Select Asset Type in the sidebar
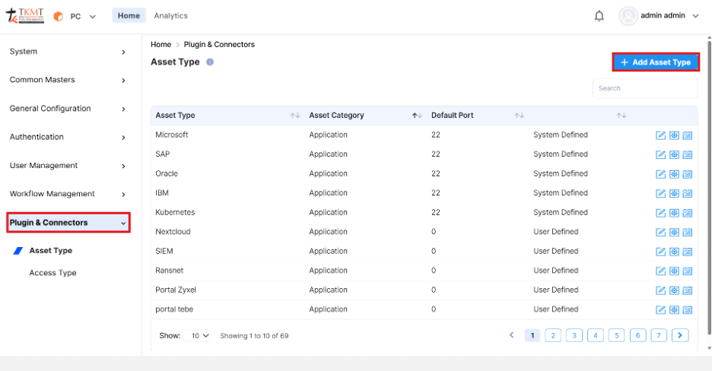Viewport: 712px width, 371px height. tap(50, 250)
